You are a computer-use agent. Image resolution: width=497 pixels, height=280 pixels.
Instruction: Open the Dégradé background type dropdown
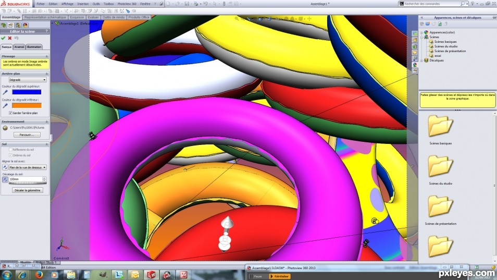click(28, 80)
